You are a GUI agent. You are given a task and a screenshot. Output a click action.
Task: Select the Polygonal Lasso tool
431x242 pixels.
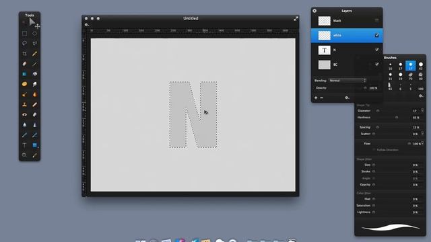[34, 43]
